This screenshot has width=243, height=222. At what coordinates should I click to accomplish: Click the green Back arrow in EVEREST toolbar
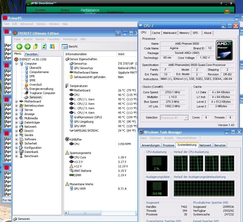coord(19,47)
